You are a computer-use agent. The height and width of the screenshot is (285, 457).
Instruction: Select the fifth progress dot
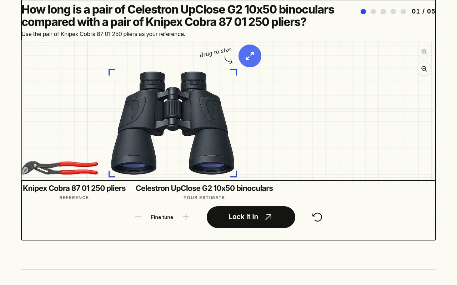(x=403, y=11)
